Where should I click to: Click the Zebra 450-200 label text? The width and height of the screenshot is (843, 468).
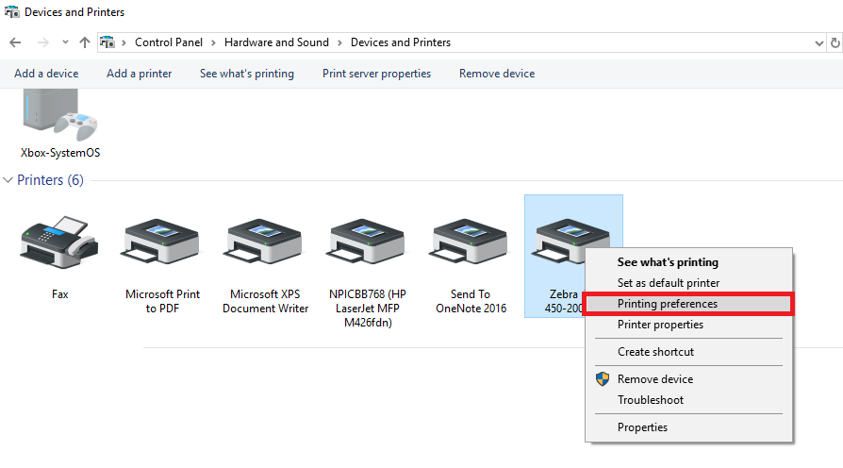point(564,301)
